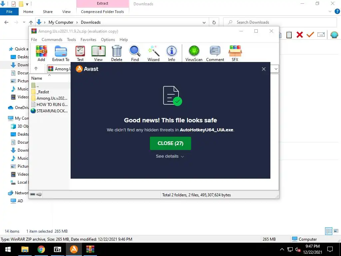Refresh the Downloads folder in Explorer
The image size is (341, 256).
(x=214, y=22)
